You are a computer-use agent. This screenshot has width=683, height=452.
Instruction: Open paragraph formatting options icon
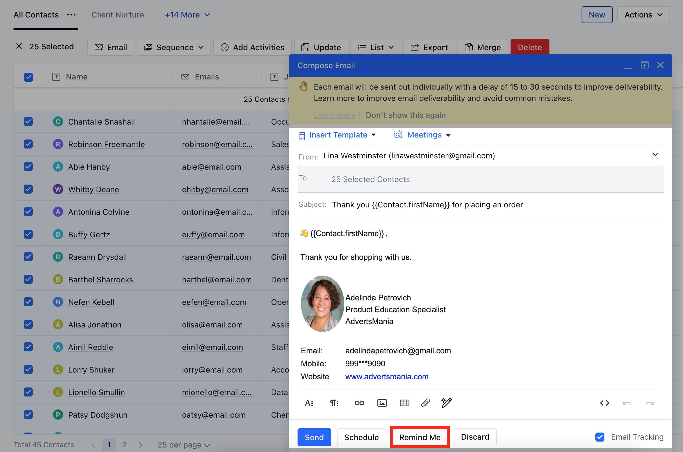coord(334,403)
